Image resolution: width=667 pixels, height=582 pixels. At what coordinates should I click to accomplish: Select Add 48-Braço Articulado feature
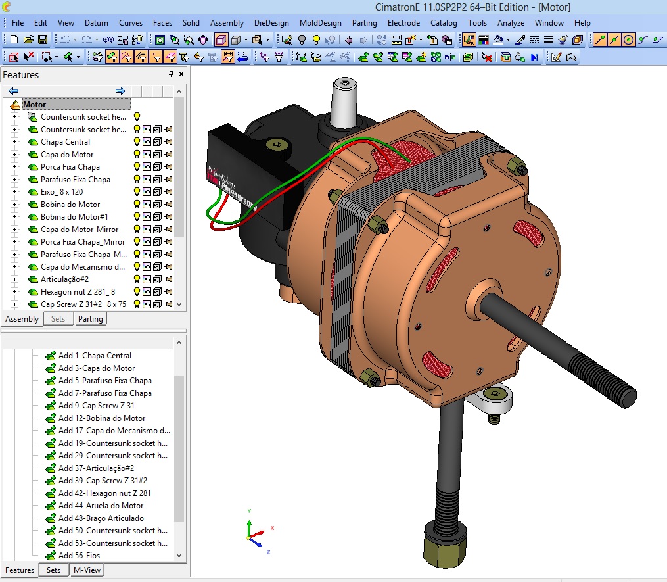click(x=101, y=518)
